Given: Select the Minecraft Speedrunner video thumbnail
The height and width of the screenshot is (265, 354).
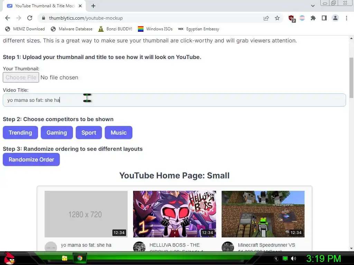Looking at the screenshot, I should click(263, 214).
